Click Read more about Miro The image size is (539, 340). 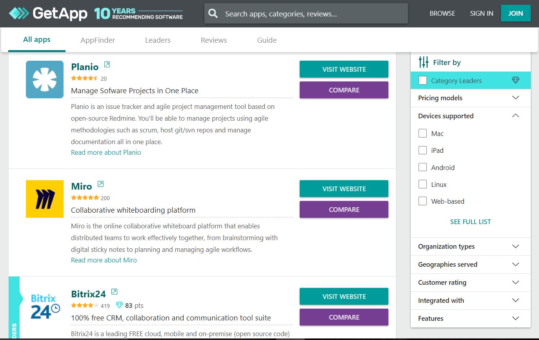(104, 260)
